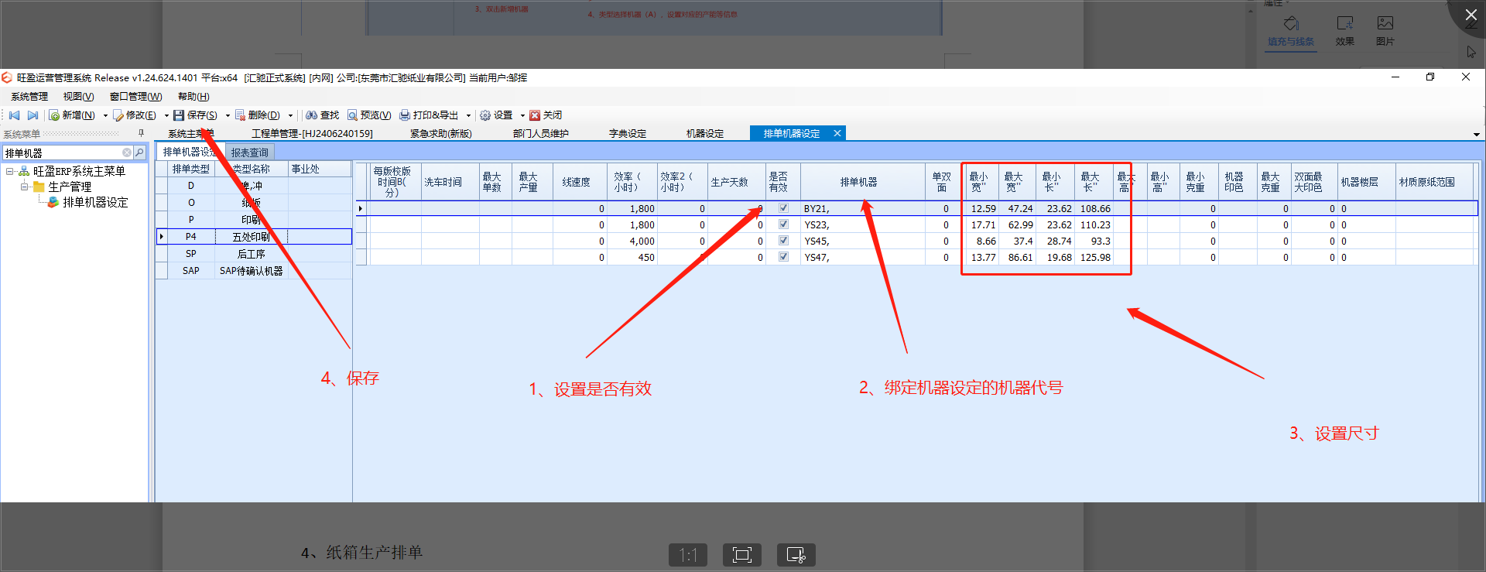Close the image viewer with top-right X
Image resolution: width=1486 pixels, height=572 pixels.
1471,15
